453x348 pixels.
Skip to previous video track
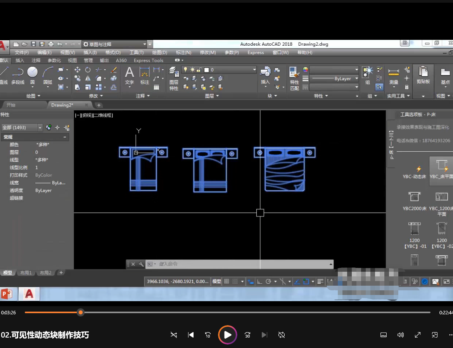click(191, 335)
